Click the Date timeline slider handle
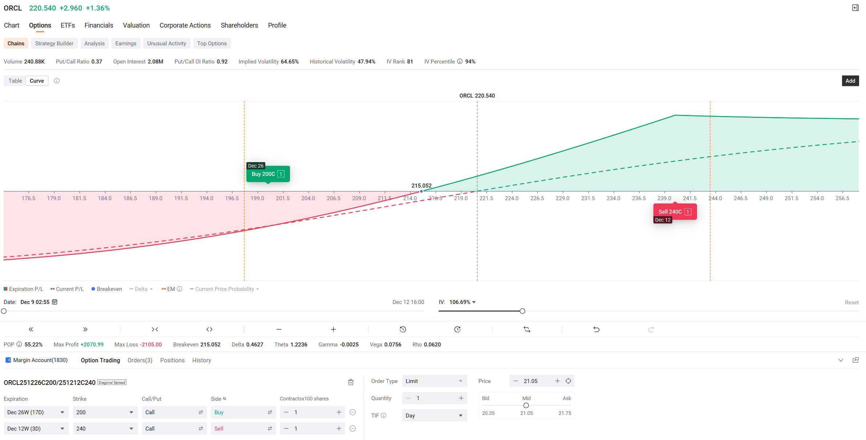Screen dimensions: 866x440 (x=4, y=311)
